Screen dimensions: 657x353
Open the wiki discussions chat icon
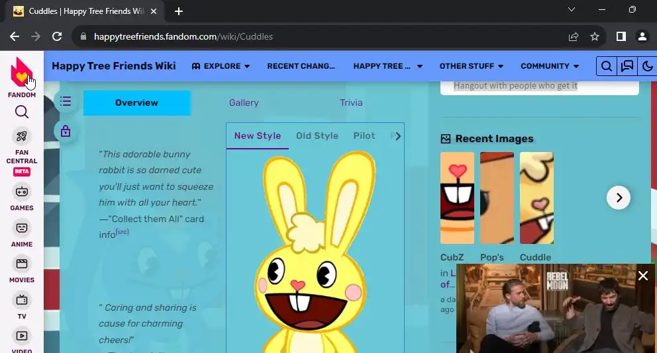(627, 66)
